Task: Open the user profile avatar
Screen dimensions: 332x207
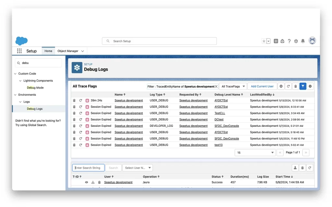Action: pos(312,40)
